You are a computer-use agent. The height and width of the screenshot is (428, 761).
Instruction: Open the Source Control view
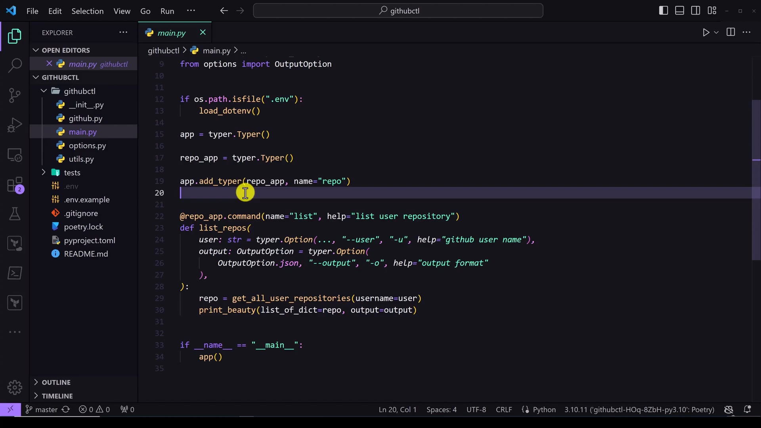point(15,95)
